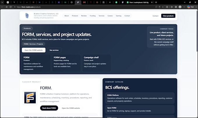
Task: Open a new browser tab
Action: [x=156, y=2]
